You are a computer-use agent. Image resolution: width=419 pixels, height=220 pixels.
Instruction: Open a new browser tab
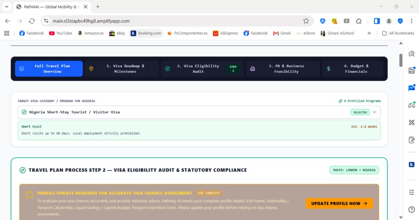coord(98,7)
